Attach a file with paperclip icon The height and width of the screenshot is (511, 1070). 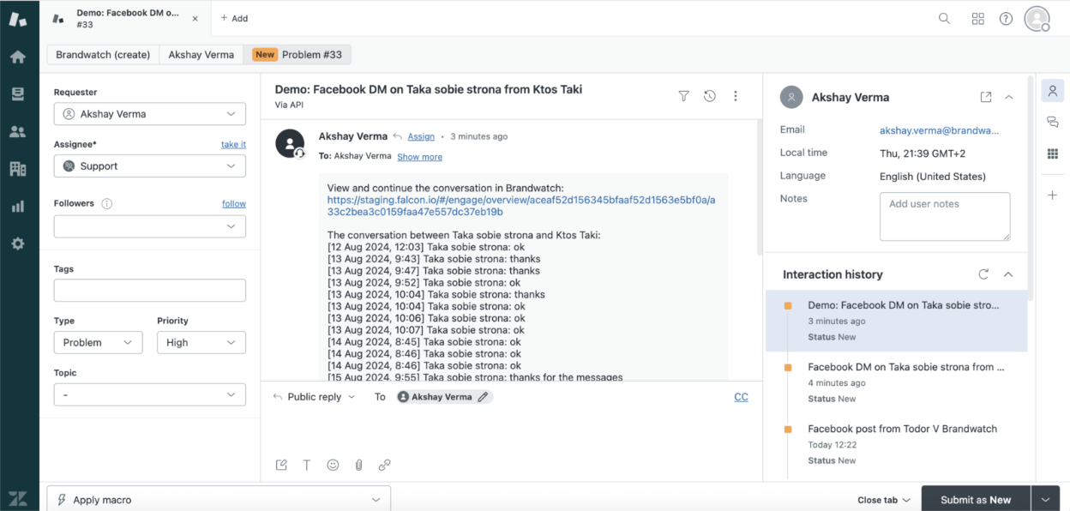click(358, 465)
